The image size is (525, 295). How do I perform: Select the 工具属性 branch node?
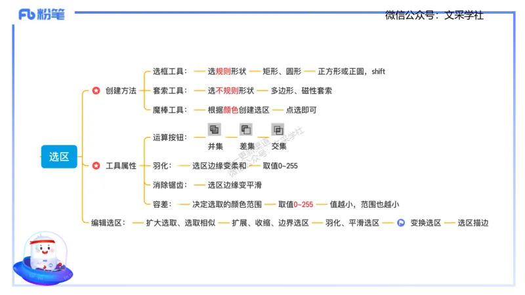click(121, 166)
